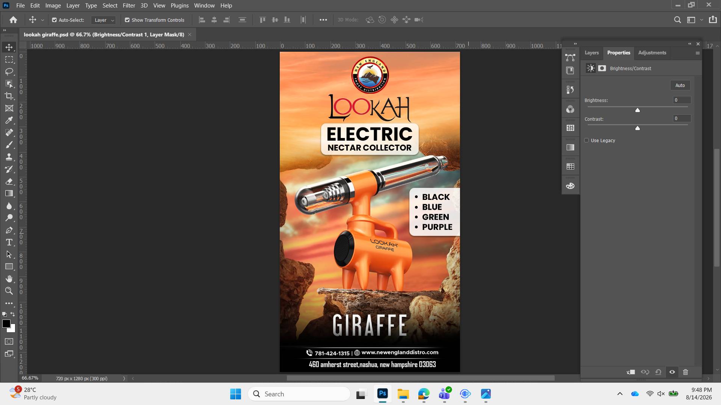Viewport: 721px width, 405px height.
Task: Toggle adjustment layer visibility eye icon
Action: [672, 372]
